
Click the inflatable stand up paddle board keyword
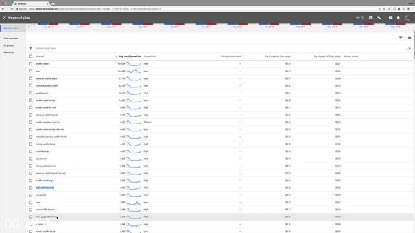51,137
